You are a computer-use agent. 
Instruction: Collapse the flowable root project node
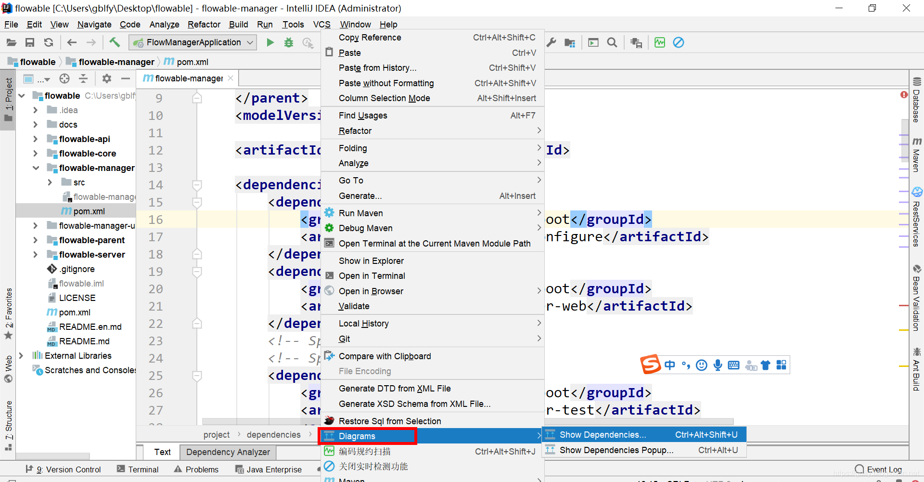click(x=22, y=96)
